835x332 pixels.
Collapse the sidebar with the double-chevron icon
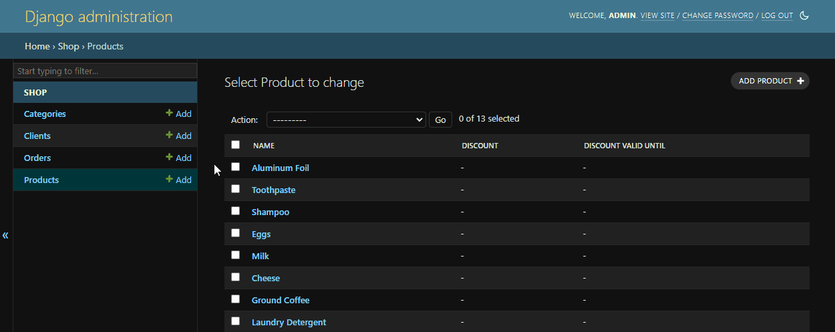click(x=5, y=235)
